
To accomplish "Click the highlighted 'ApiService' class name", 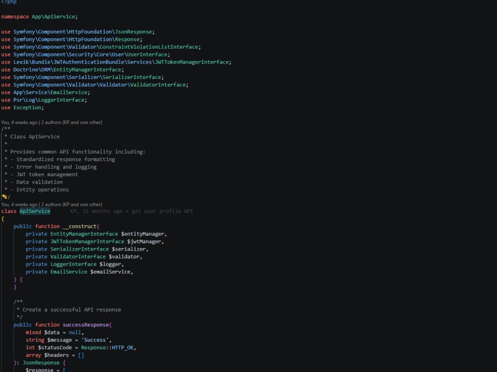I will (x=35, y=211).
